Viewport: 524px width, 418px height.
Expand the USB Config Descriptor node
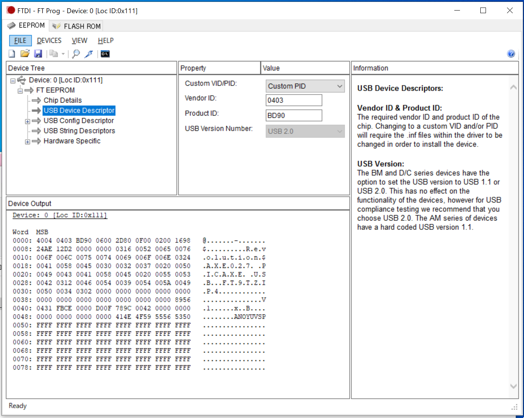point(27,121)
